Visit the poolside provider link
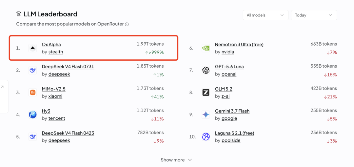Screen dimensions: 354x167 click(231, 140)
